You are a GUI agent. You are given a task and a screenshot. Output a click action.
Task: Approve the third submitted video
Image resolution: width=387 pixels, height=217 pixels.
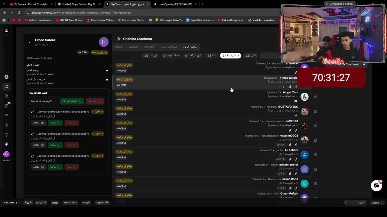click(x=55, y=167)
